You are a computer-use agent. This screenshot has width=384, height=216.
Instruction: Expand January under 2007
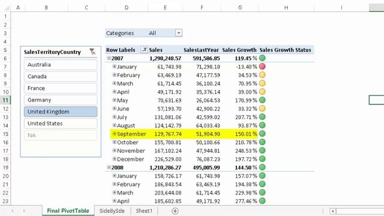tap(114, 67)
